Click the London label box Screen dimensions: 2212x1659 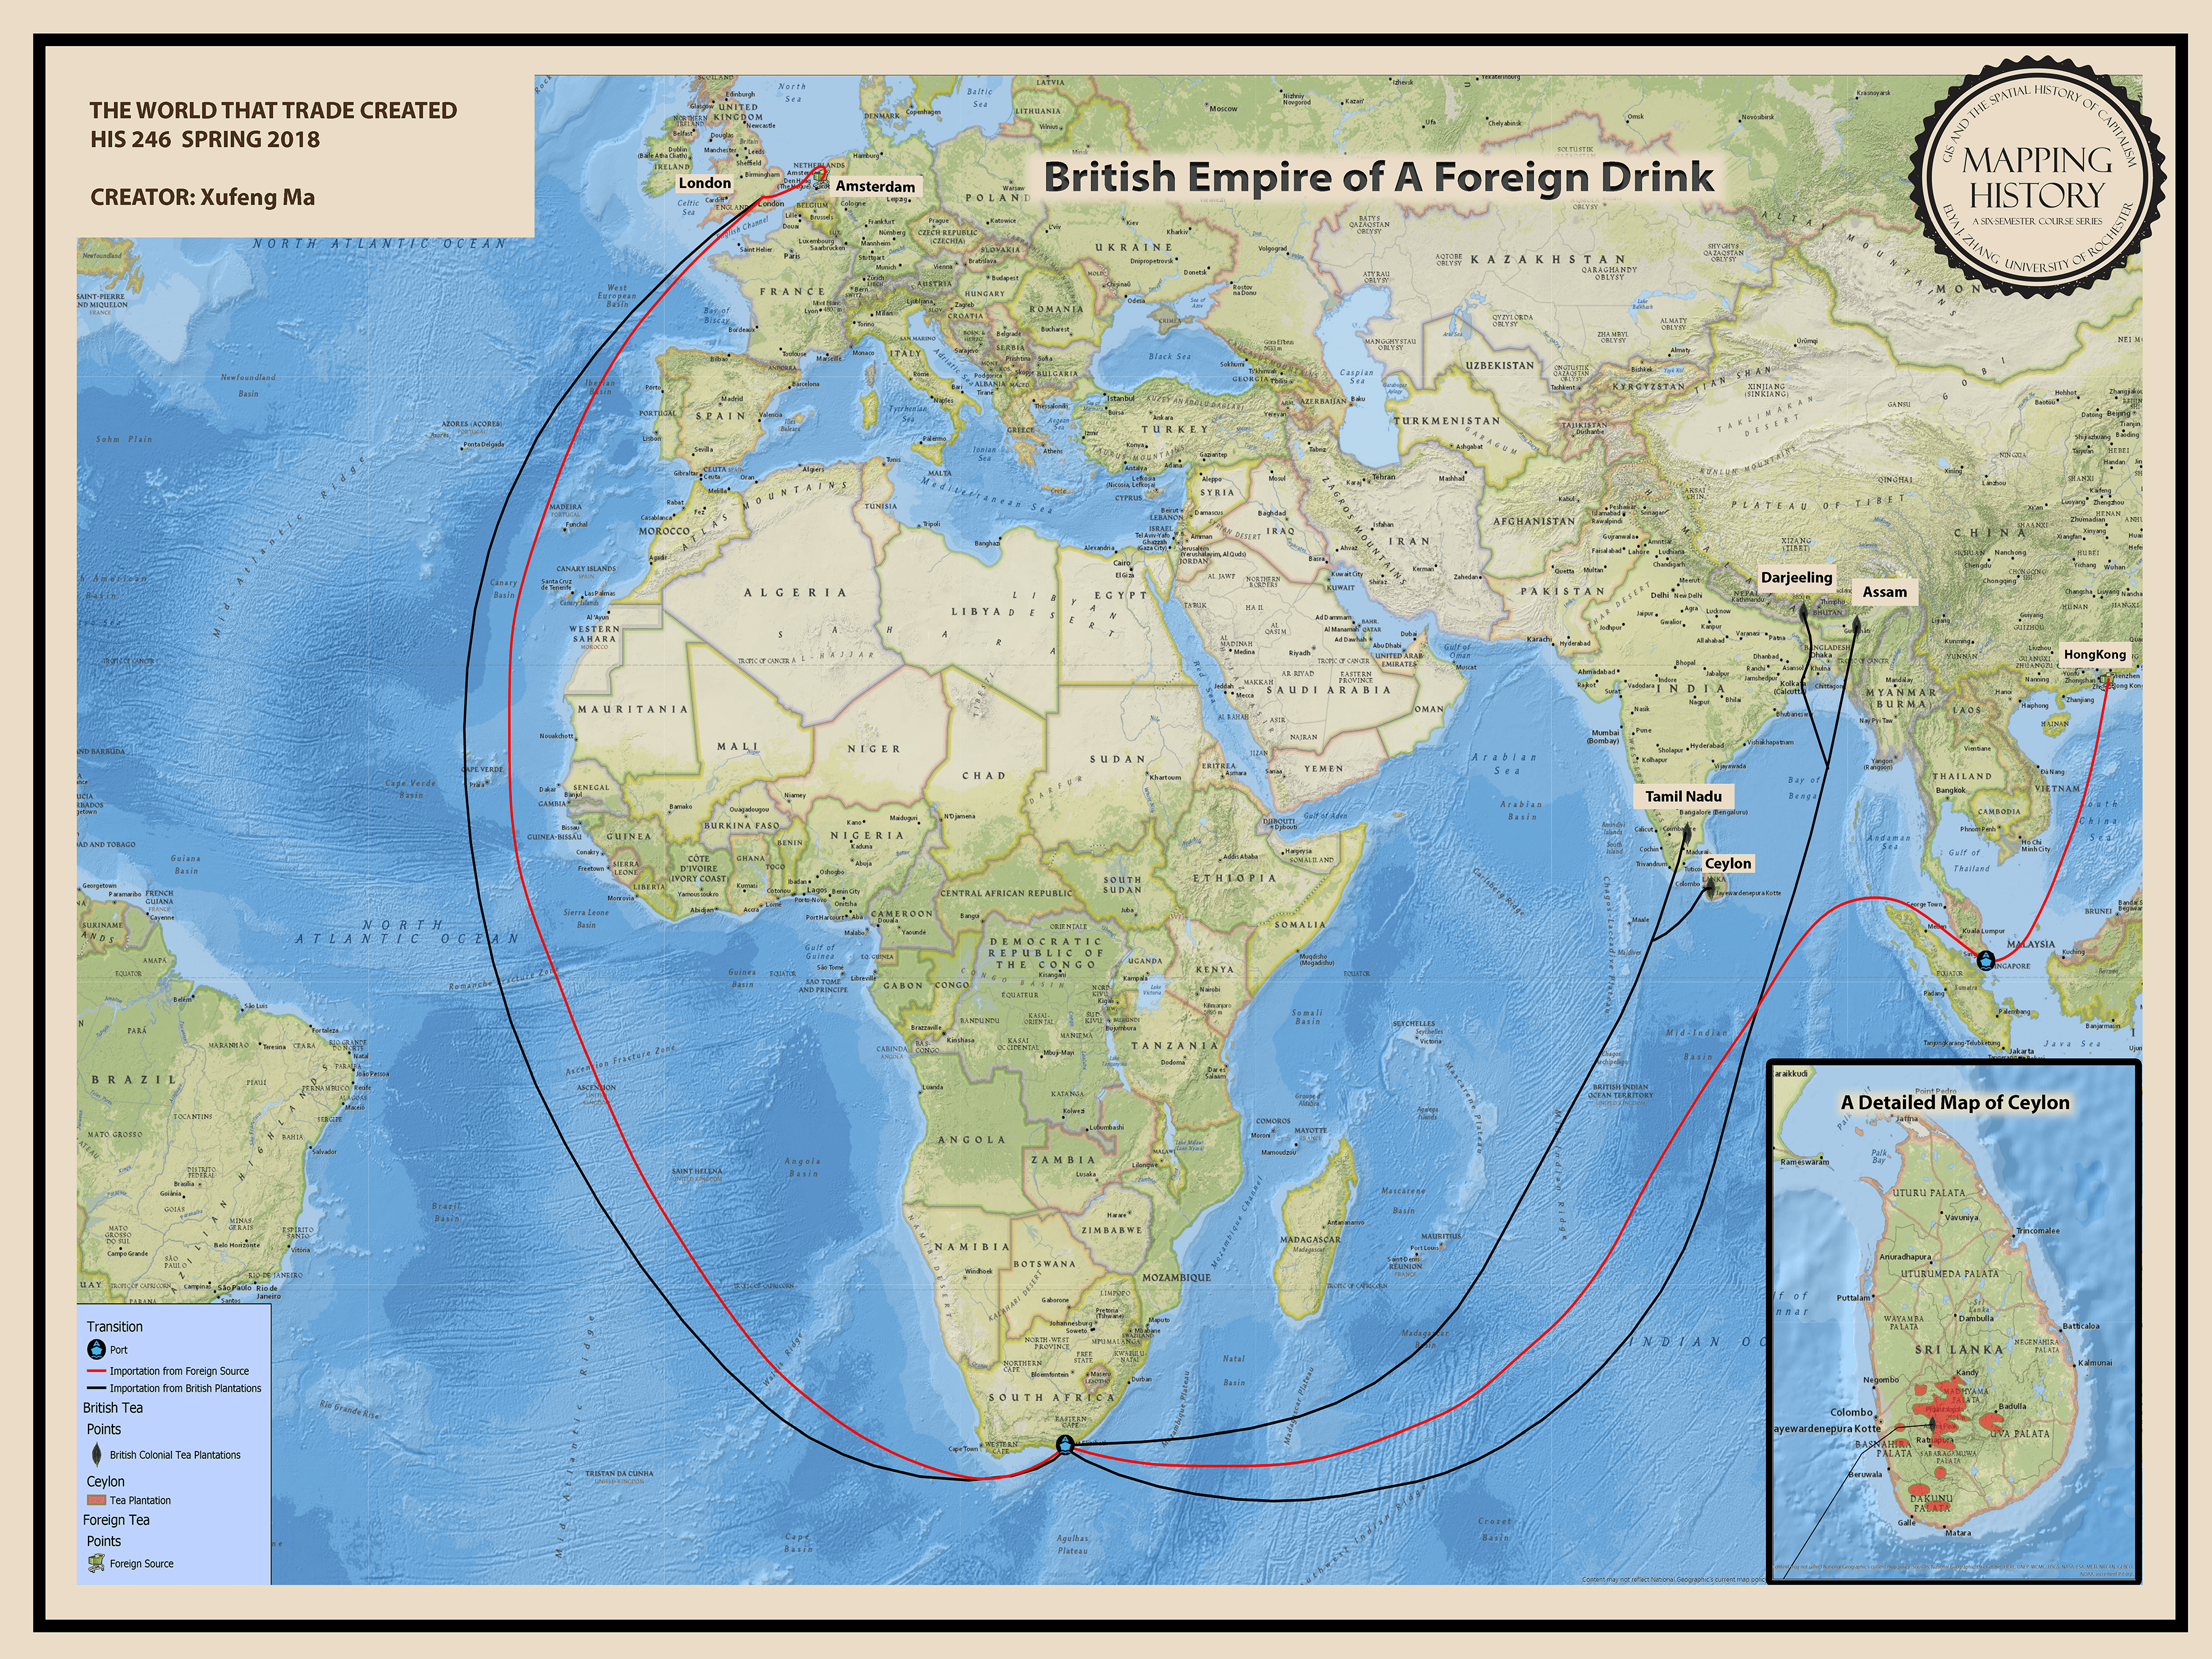705,183
